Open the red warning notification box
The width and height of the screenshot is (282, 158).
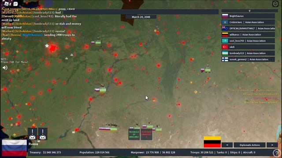[146, 134]
